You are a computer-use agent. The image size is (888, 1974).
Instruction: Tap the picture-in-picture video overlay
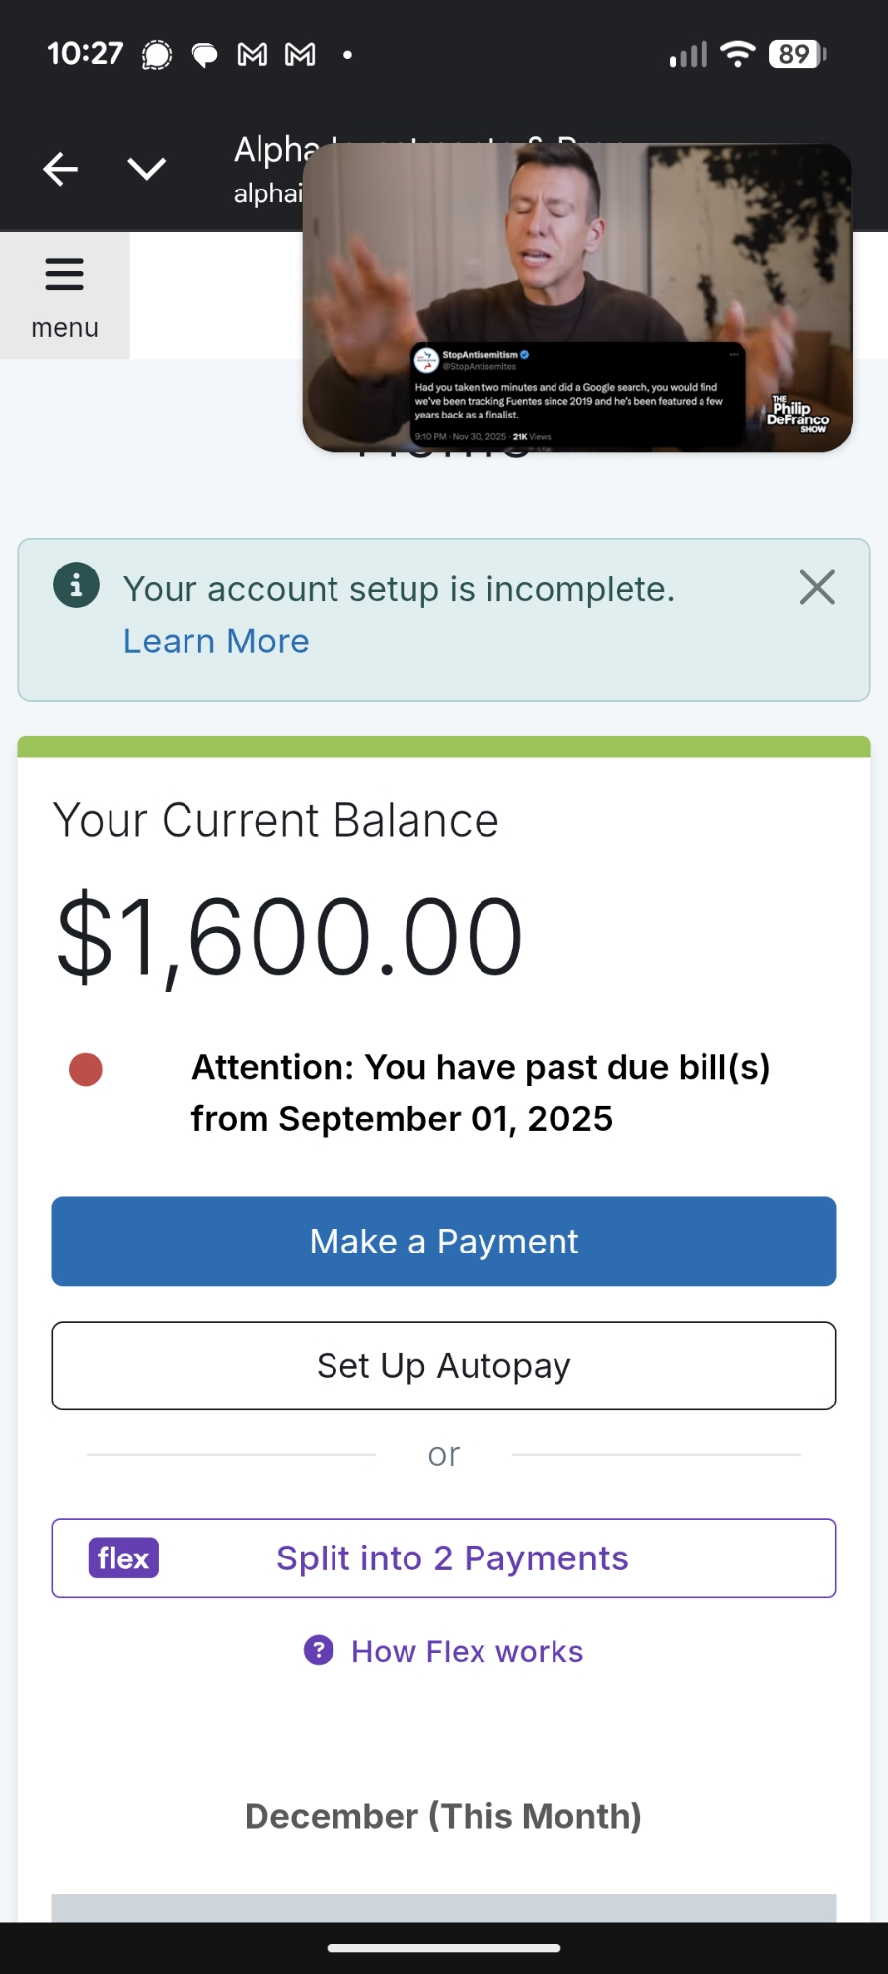pyautogui.click(x=577, y=298)
